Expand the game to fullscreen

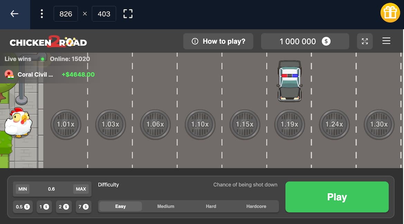(365, 41)
